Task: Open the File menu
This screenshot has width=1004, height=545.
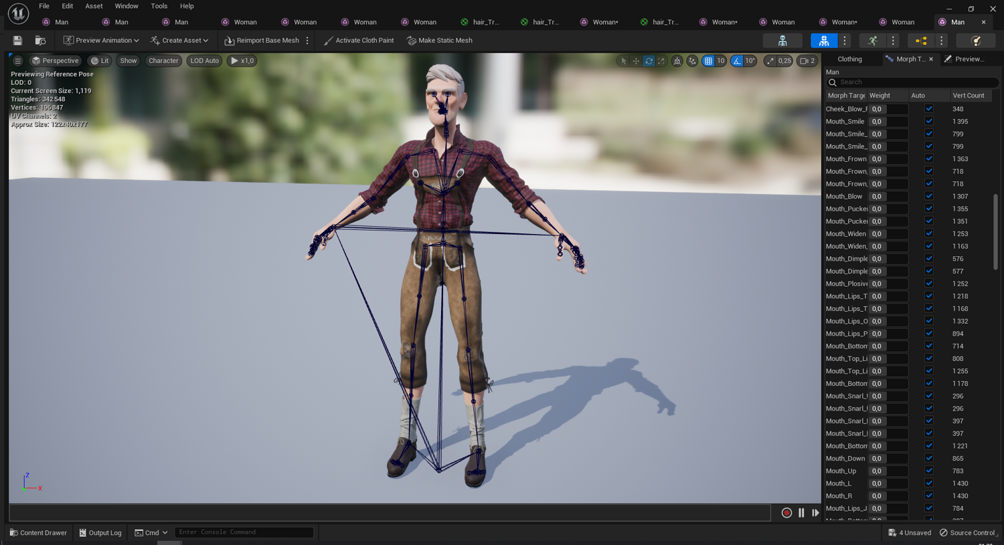Action: tap(44, 6)
